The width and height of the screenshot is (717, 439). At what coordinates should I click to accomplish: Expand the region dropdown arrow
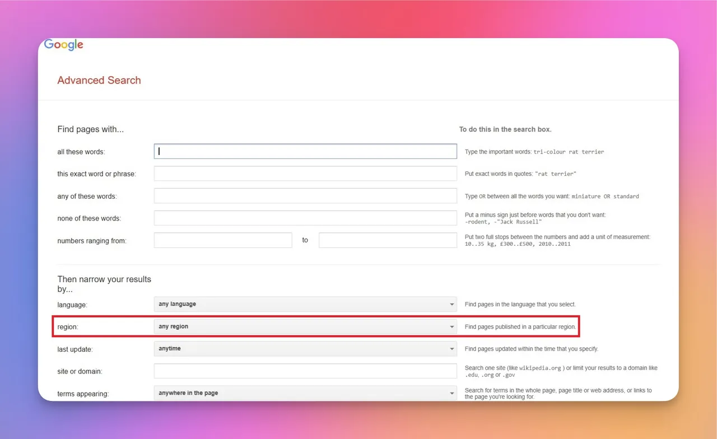point(451,326)
